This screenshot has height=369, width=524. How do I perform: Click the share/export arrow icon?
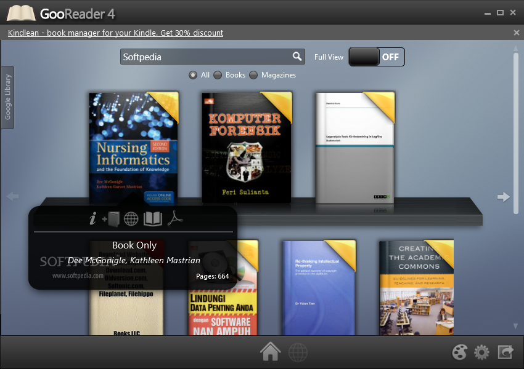[506, 352]
